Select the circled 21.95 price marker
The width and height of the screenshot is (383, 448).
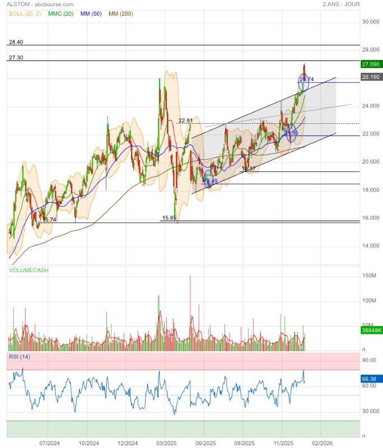[x=291, y=132]
